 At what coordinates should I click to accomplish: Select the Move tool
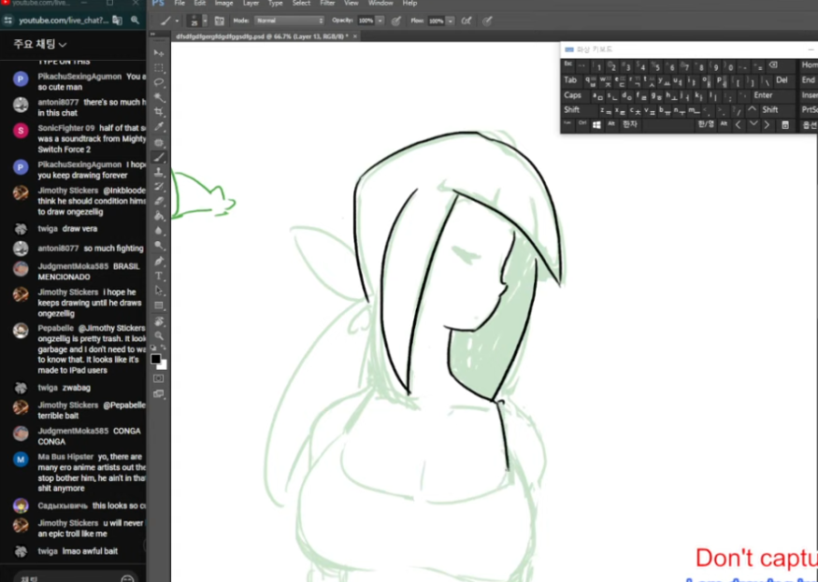[160, 53]
